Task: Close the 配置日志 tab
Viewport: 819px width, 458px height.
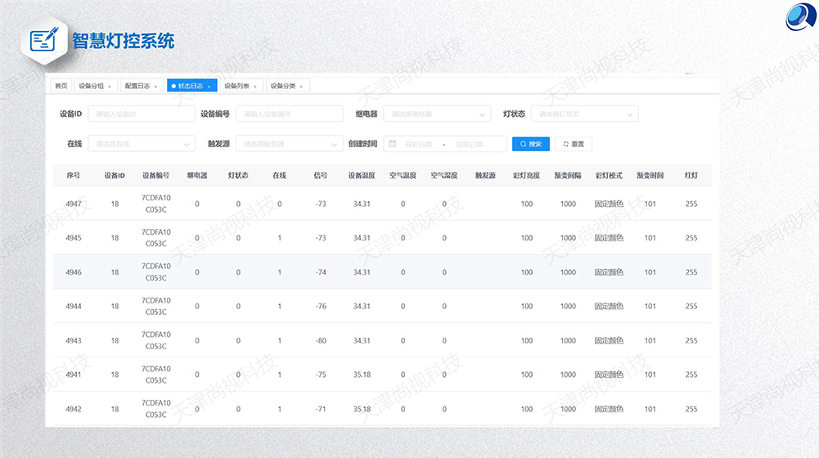Action: (x=155, y=86)
